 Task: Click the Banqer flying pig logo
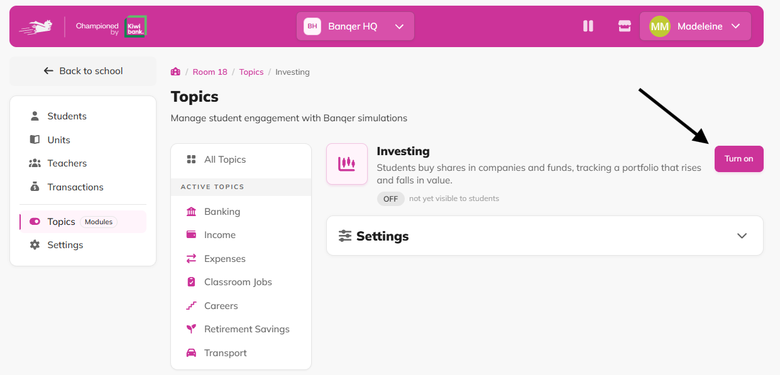pyautogui.click(x=36, y=27)
